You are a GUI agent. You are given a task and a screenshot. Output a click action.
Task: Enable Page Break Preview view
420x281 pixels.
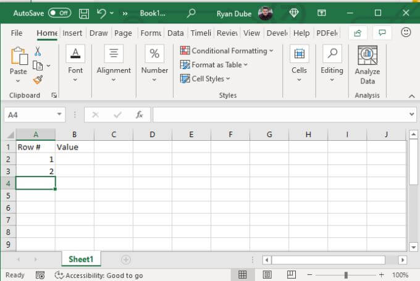(292, 275)
